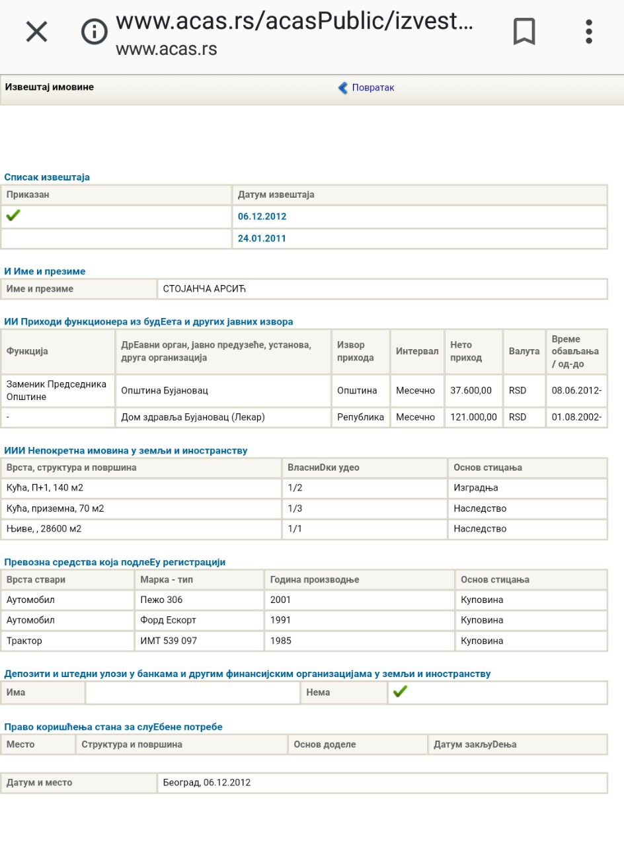
Task: Click the Трактор row entry
Action: tap(24, 641)
